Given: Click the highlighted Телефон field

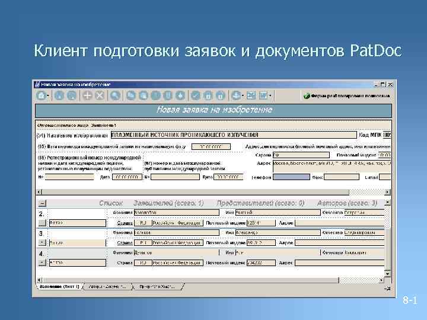Looking at the screenshot, I should coord(291,177).
